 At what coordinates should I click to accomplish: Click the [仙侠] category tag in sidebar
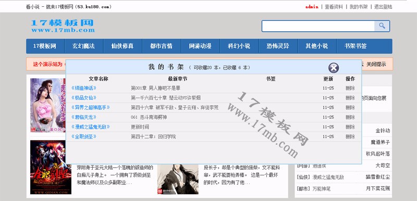(x=303, y=178)
